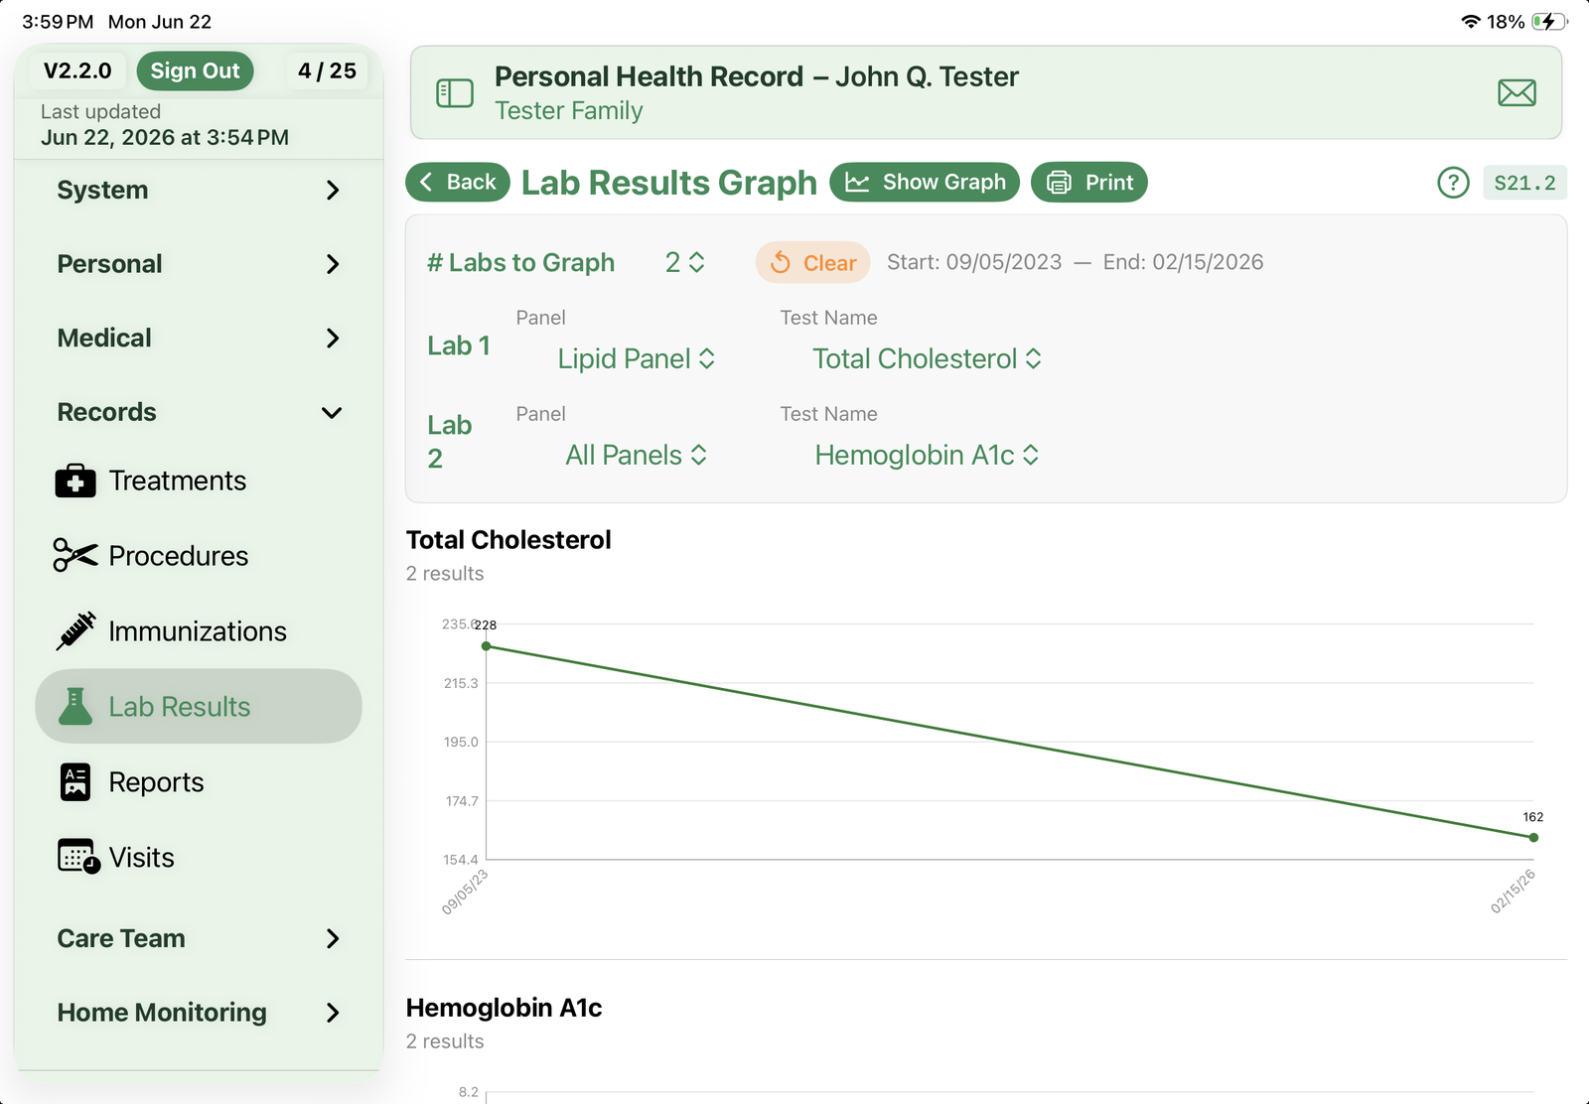
Task: Open Reports page
Action: pos(199,782)
